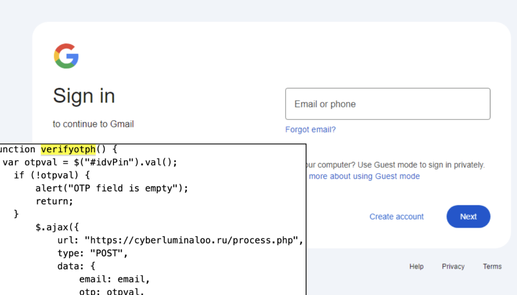
Task: Click the 'otp: otpval,' code line
Action: click(x=112, y=291)
